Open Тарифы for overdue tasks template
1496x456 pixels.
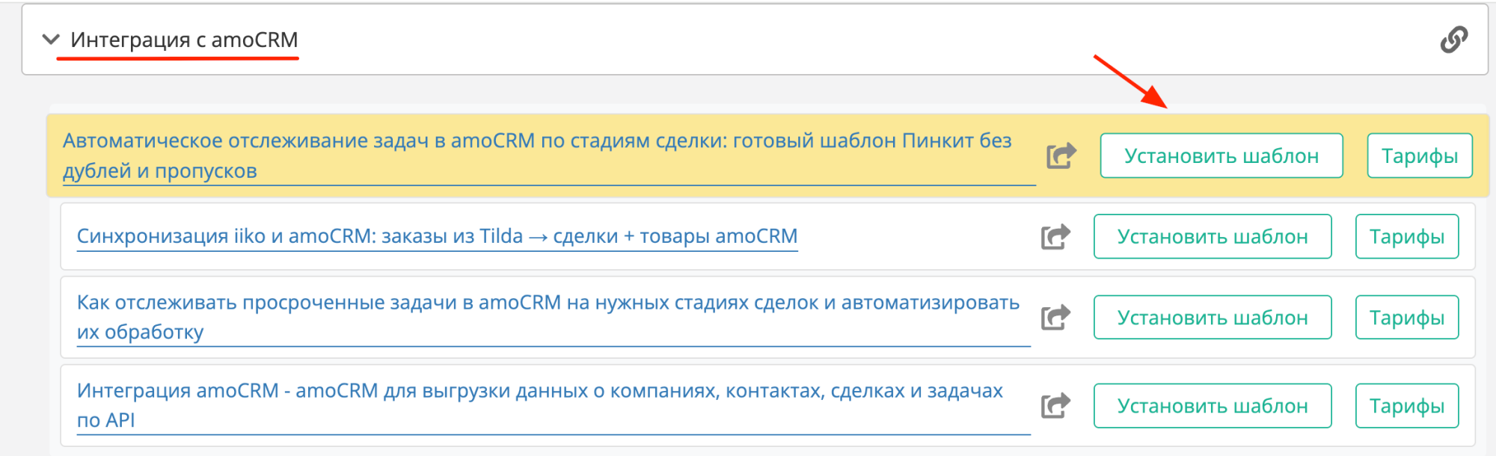click(x=1406, y=318)
